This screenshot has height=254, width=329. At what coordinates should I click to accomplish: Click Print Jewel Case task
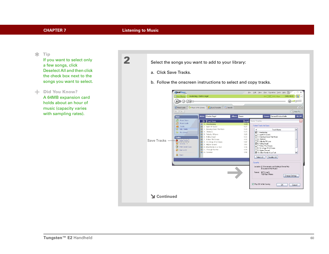(x=184, y=147)
